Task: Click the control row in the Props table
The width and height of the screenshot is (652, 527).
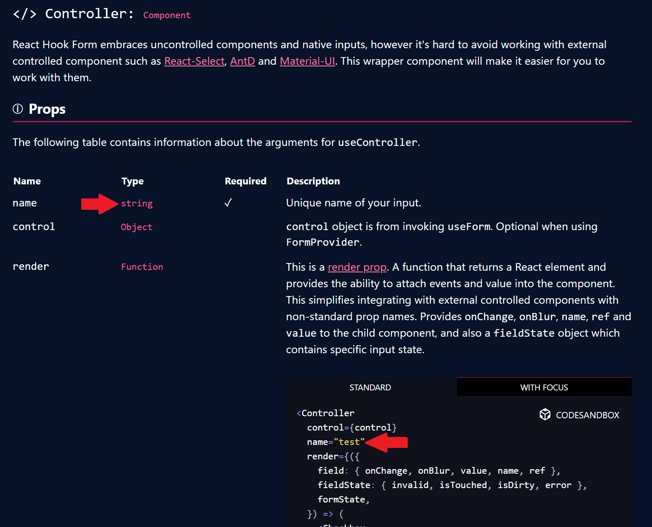Action: pyautogui.click(x=34, y=227)
